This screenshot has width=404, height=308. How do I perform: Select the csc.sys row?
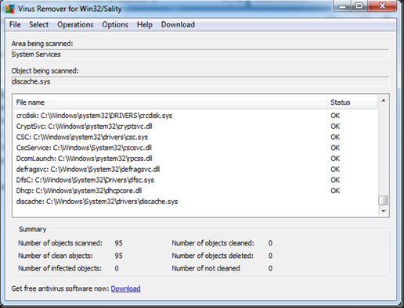[x=196, y=137]
